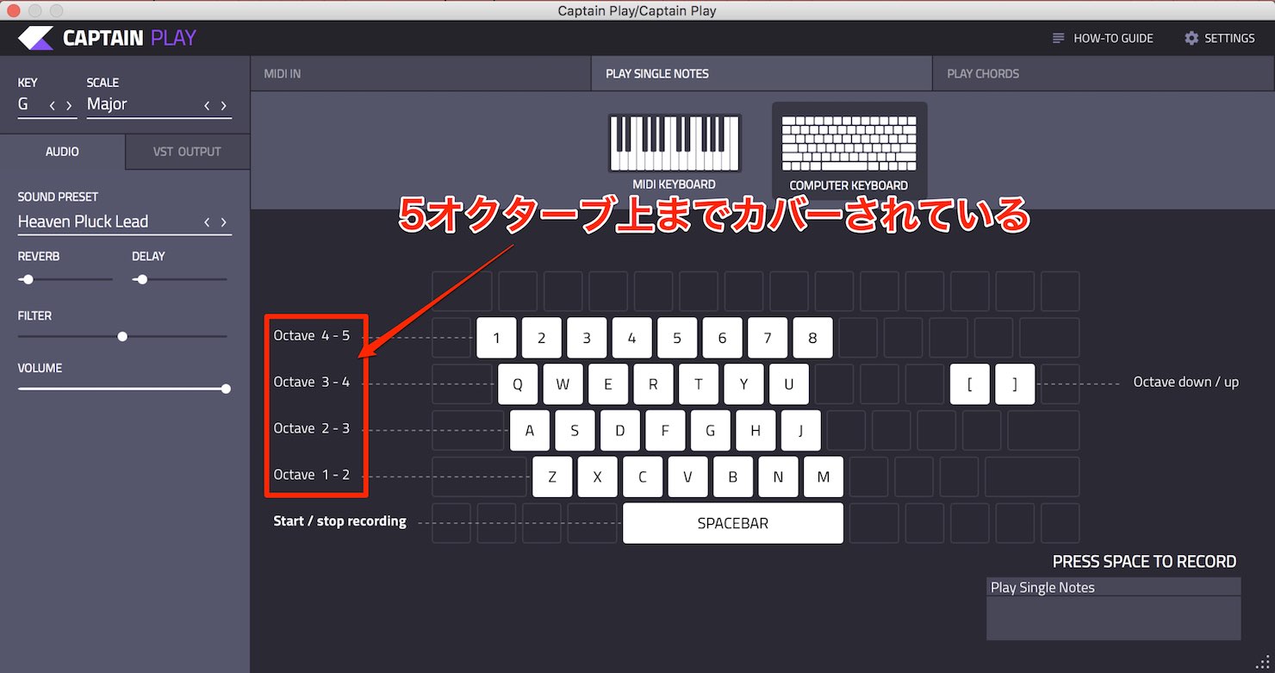Image resolution: width=1275 pixels, height=673 pixels.
Task: Adjust the Volume slider handle
Action: click(226, 389)
